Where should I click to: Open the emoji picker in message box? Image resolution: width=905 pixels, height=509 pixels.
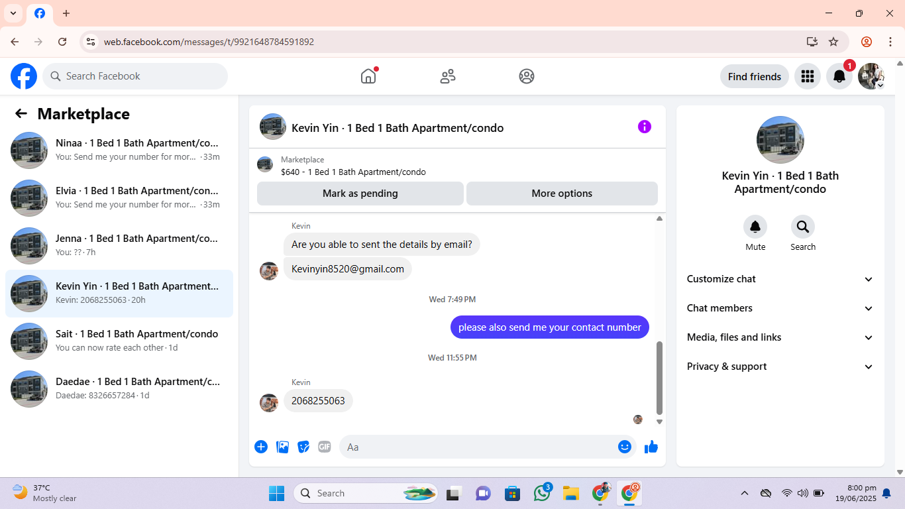(625, 447)
